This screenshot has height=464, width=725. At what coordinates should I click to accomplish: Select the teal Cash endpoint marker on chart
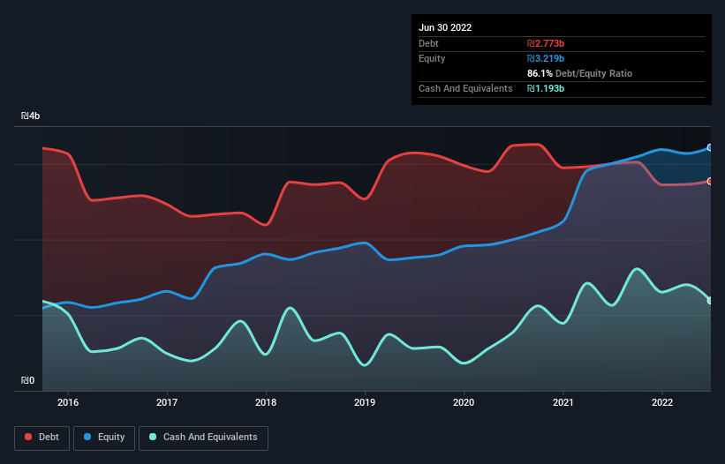[x=710, y=301]
